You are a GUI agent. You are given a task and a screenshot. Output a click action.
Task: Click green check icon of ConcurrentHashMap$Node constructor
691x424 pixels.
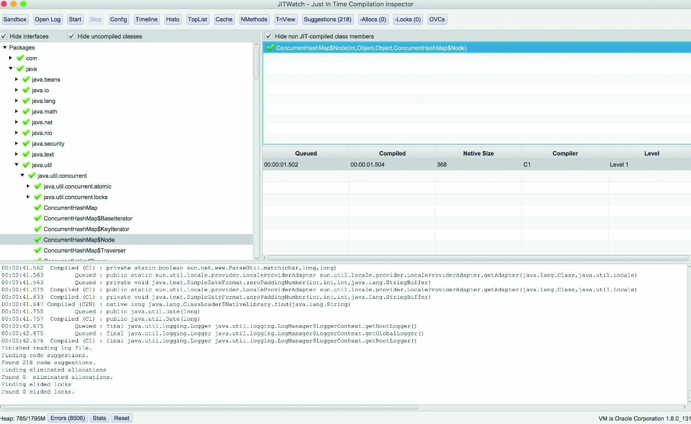pyautogui.click(x=270, y=48)
